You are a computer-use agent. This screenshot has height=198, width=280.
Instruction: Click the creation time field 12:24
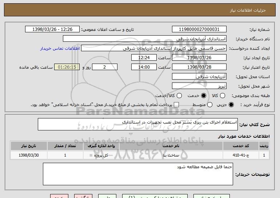144,58
